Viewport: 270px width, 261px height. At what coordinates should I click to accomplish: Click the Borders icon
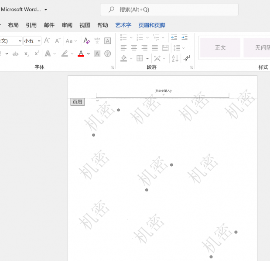(140, 58)
